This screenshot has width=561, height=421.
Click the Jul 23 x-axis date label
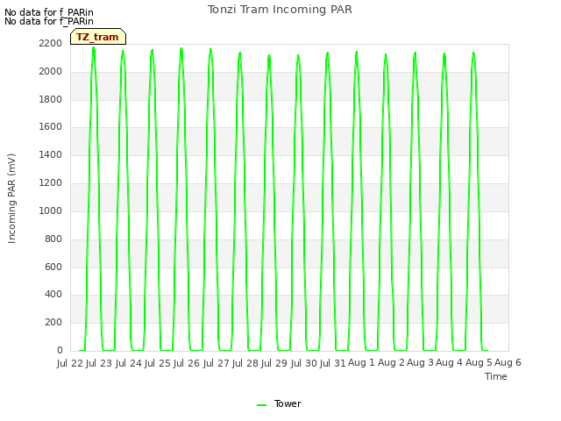click(x=99, y=363)
